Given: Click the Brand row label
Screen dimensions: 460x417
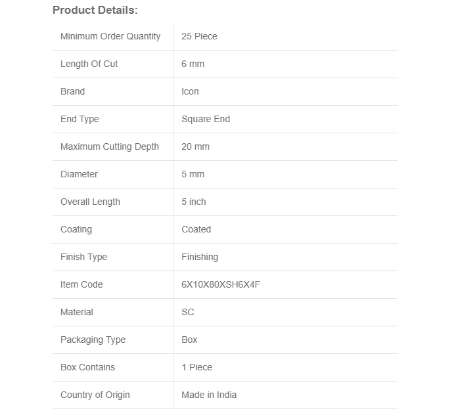Looking at the screenshot, I should [72, 92].
